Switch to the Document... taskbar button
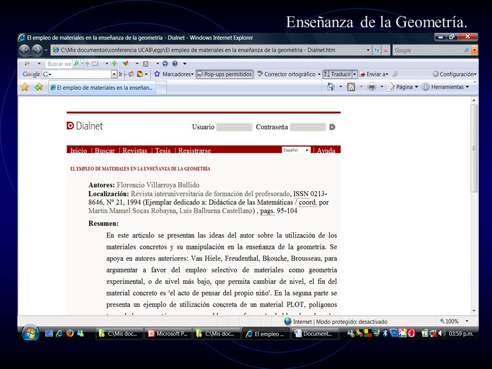 click(315, 334)
